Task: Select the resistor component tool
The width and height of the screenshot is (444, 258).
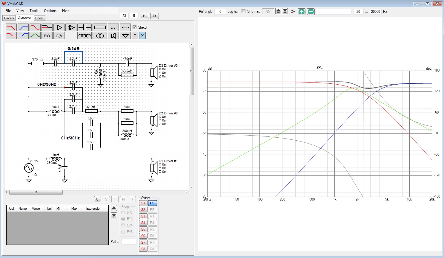Action: pyautogui.click(x=100, y=27)
